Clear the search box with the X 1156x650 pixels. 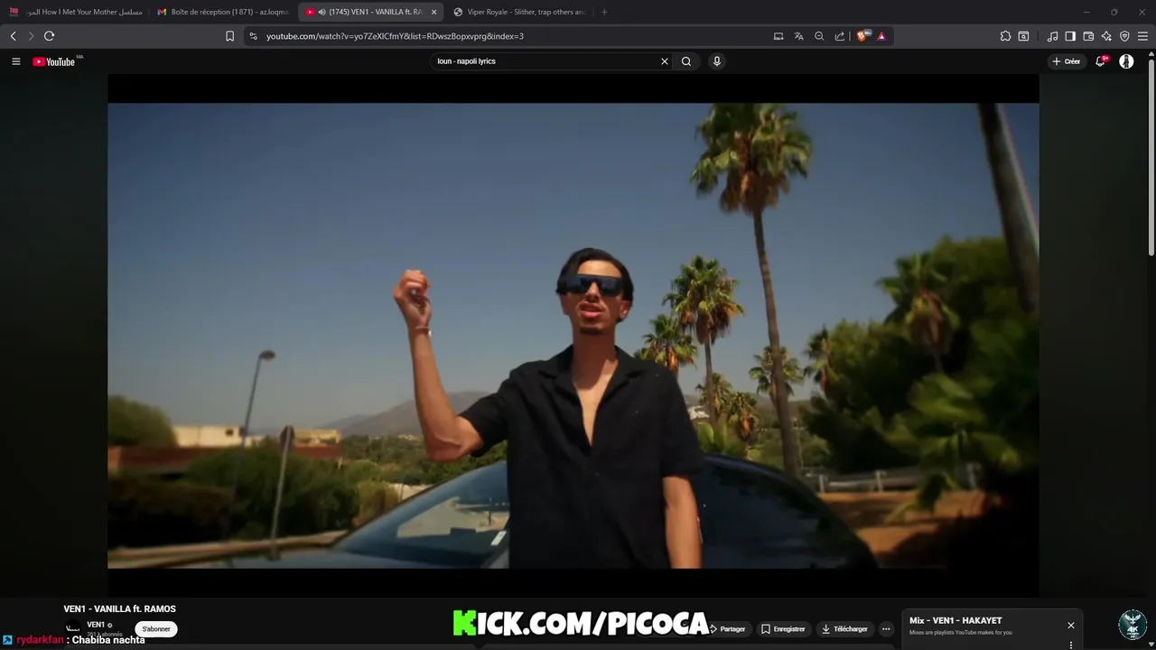[x=665, y=61]
